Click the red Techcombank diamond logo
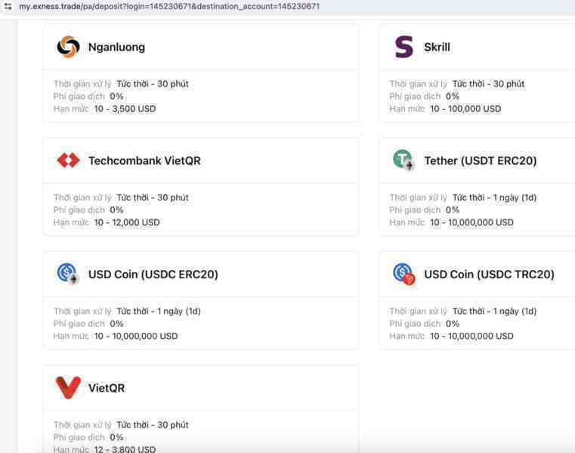Screen dimensions: 575x453 click(68, 160)
